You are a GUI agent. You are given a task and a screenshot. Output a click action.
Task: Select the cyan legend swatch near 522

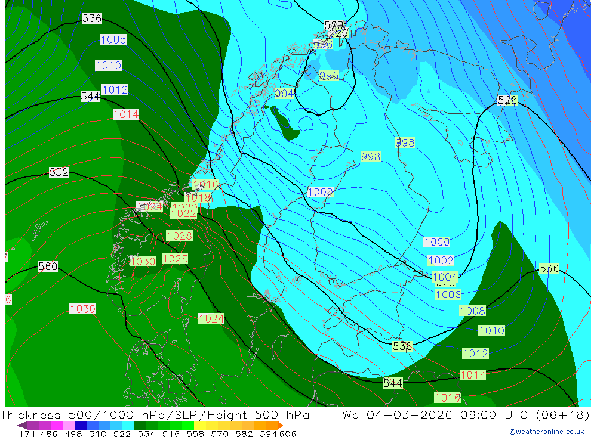tap(128, 425)
